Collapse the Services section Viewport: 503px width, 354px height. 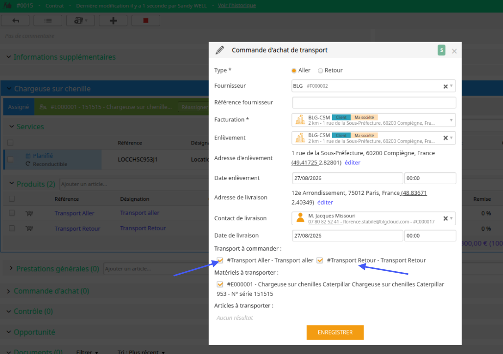(12, 127)
